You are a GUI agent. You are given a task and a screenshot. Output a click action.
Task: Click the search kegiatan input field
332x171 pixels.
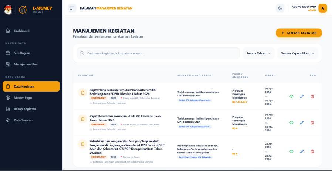click(159, 53)
